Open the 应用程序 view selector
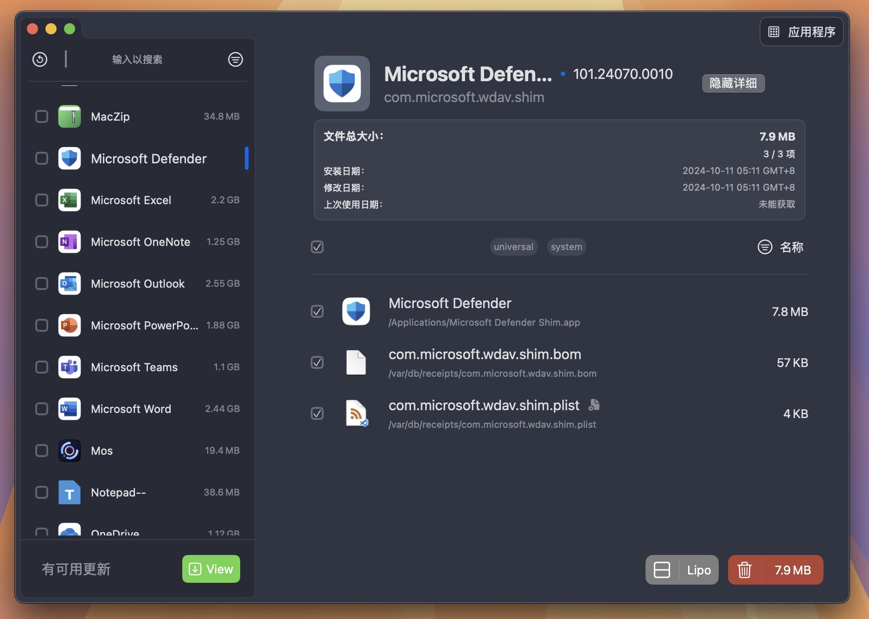The height and width of the screenshot is (619, 869). click(x=801, y=32)
